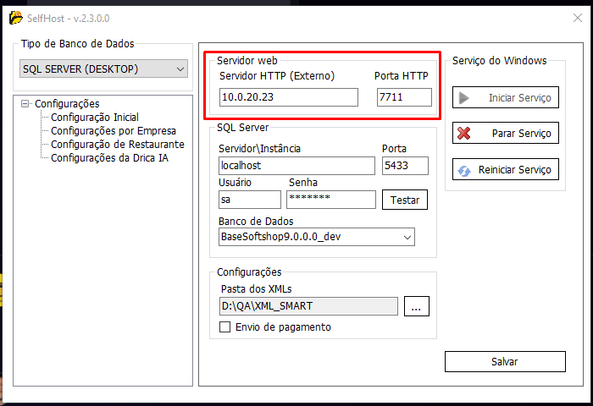
Task: Select Configuração Inicial in the tree
Action: click(94, 118)
